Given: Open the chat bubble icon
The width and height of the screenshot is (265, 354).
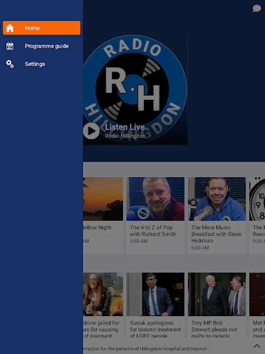Looking at the screenshot, I should 257,9.
